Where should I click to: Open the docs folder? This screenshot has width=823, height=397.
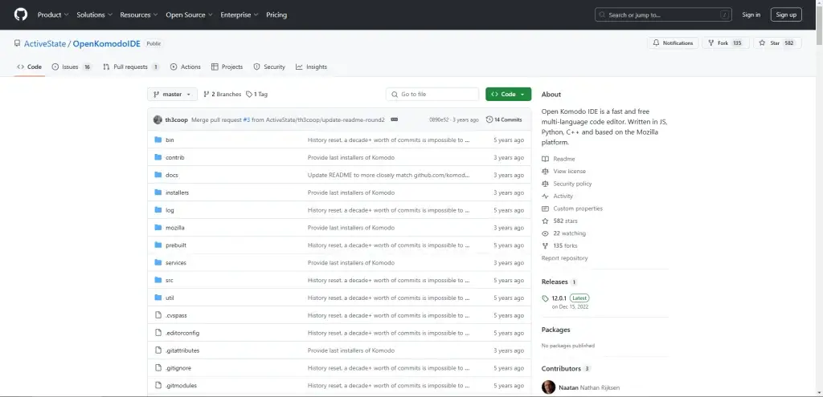click(x=172, y=175)
